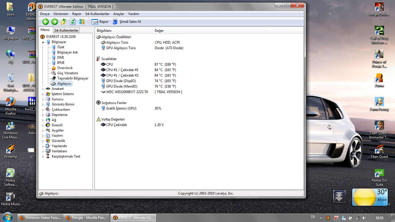Click the Yapılandır tree icon
The width and height of the screenshot is (395, 222).
[48, 146]
